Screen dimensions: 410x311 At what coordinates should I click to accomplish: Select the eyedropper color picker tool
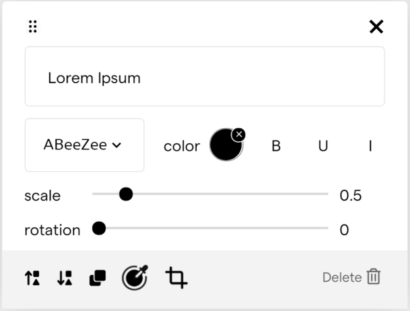click(135, 278)
